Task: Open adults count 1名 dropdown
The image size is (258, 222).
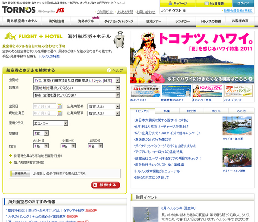Action: click(41, 146)
